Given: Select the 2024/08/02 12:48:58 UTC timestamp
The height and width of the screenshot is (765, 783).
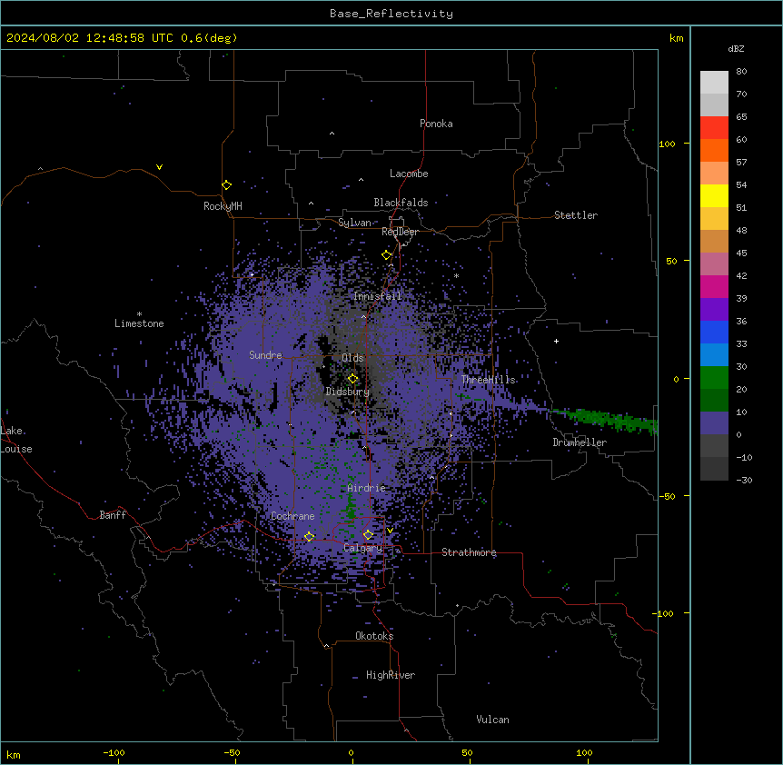Looking at the screenshot, I should [90, 38].
